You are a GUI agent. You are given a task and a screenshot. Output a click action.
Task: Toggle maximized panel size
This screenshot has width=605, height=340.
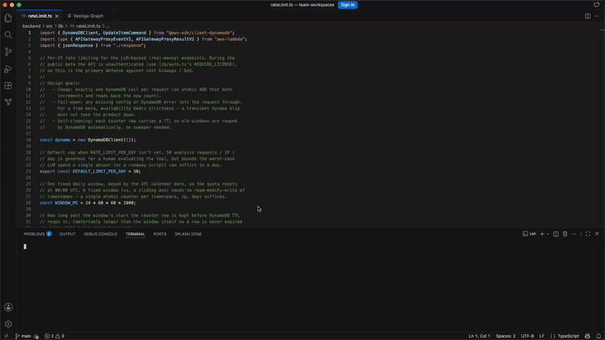click(587, 234)
